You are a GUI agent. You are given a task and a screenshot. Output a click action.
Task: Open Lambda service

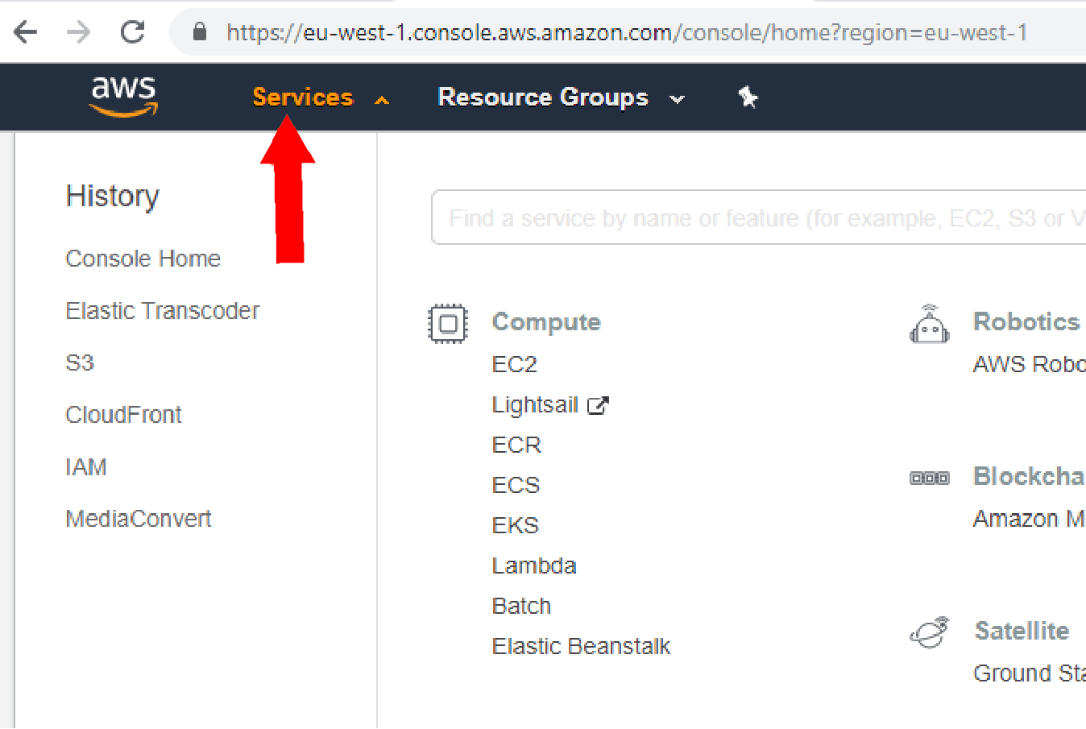pos(534,565)
